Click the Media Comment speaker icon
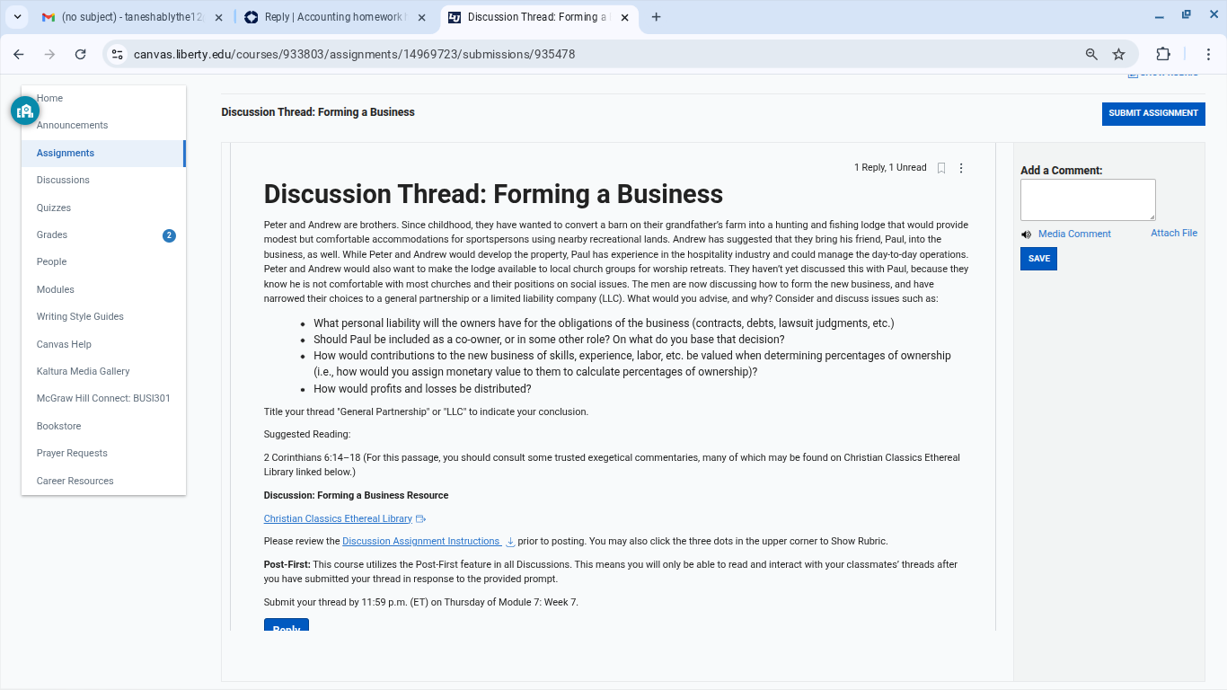The width and height of the screenshot is (1227, 690). pyautogui.click(x=1027, y=234)
